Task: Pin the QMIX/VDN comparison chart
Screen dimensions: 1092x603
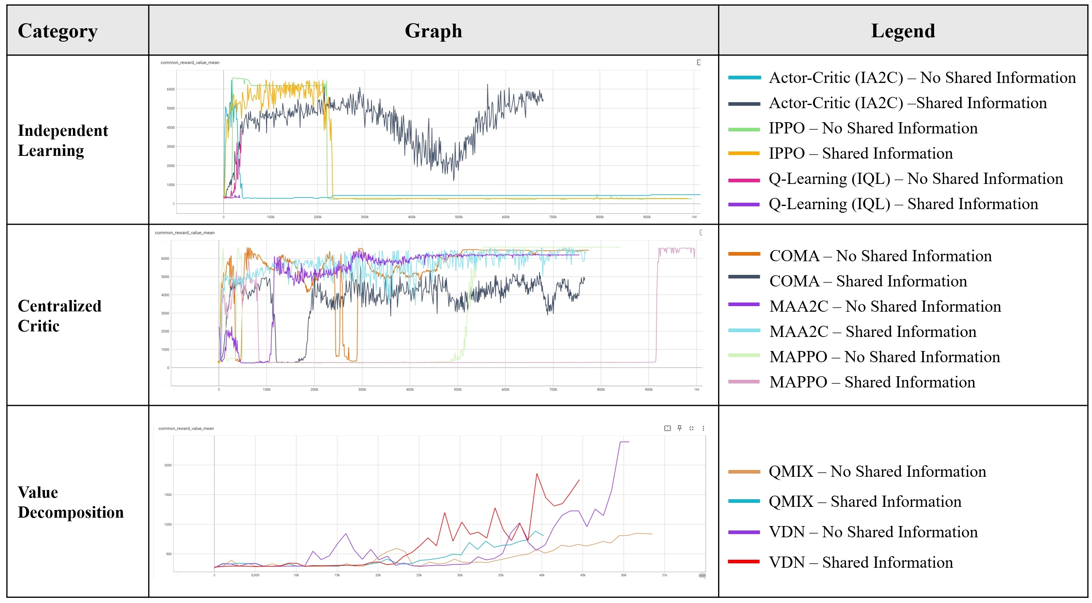Action: pyautogui.click(x=680, y=428)
